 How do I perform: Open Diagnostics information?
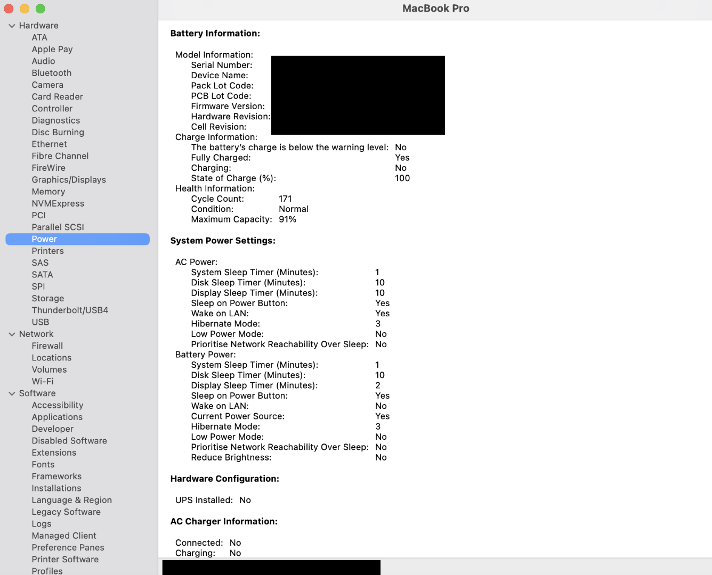55,120
